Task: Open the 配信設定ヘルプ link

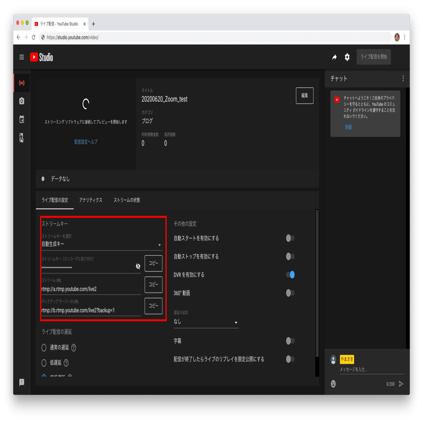Action: point(86,142)
